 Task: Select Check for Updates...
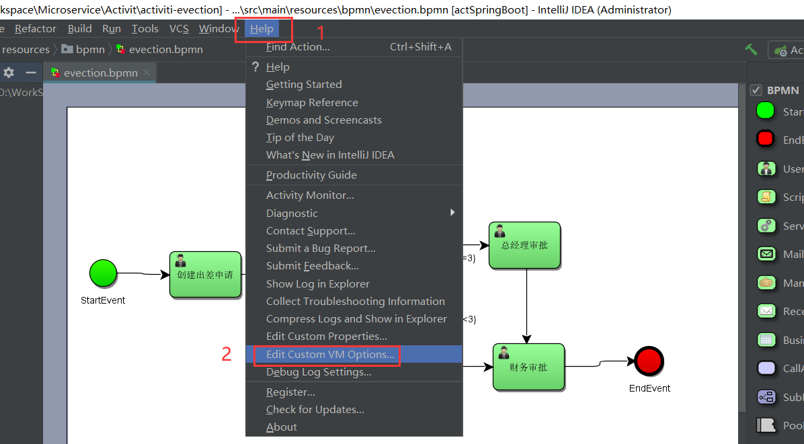[354, 410]
